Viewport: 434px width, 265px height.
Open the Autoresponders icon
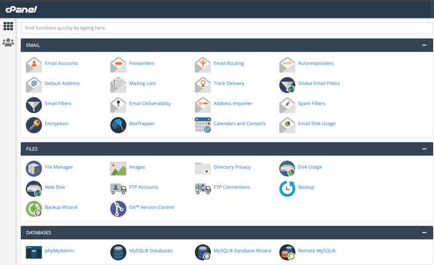point(287,64)
